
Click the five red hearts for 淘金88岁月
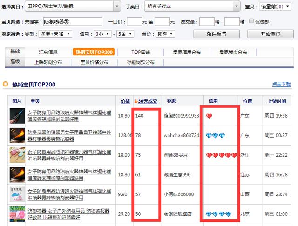click(x=222, y=155)
